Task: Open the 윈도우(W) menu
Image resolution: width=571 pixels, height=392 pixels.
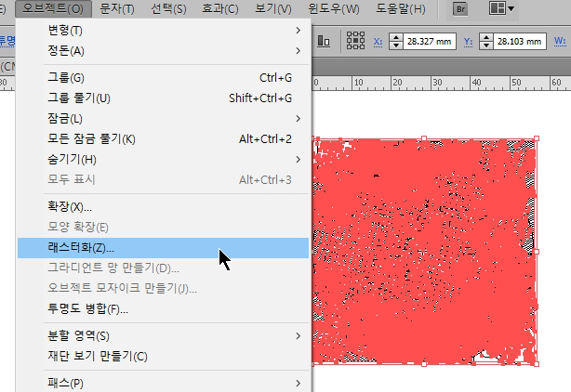Action: click(334, 8)
